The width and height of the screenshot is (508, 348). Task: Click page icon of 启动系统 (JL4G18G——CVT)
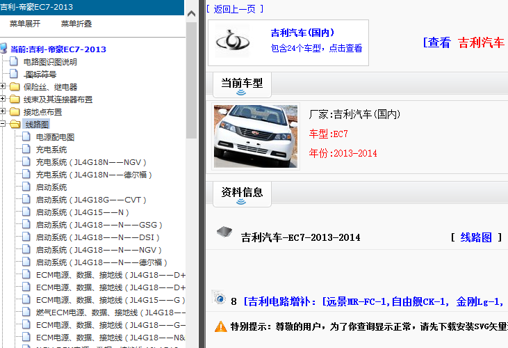click(26, 199)
